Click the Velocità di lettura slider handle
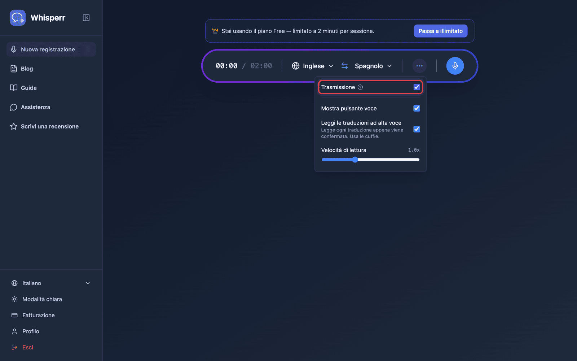The width and height of the screenshot is (577, 361). 355,160
